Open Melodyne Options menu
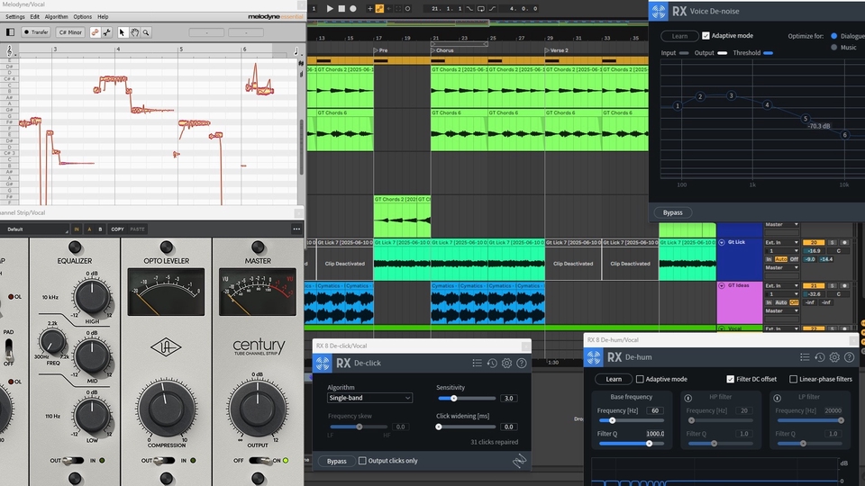This screenshot has height=486, width=865. pyautogui.click(x=83, y=17)
